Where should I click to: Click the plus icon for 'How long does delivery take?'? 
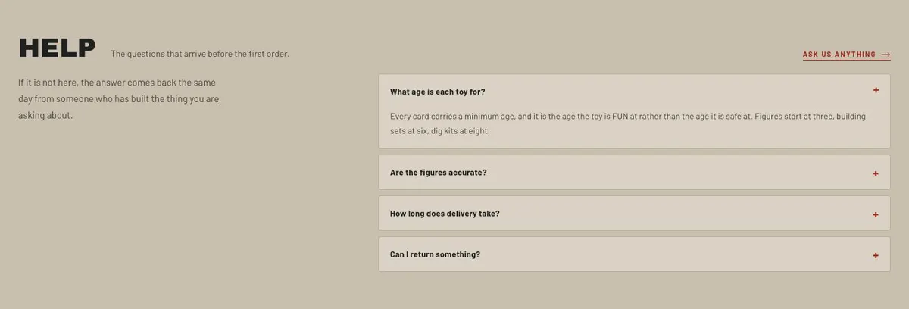(876, 214)
